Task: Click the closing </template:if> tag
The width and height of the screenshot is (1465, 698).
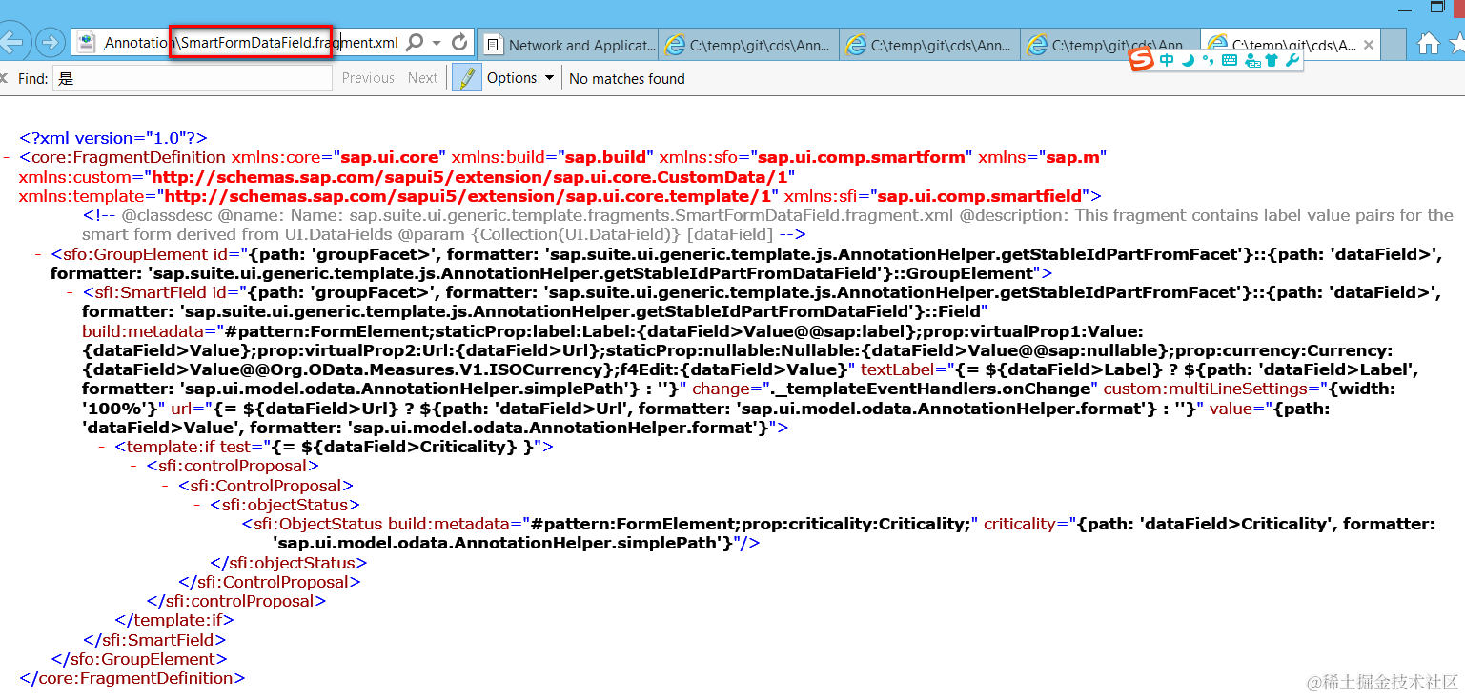Action: 174,620
